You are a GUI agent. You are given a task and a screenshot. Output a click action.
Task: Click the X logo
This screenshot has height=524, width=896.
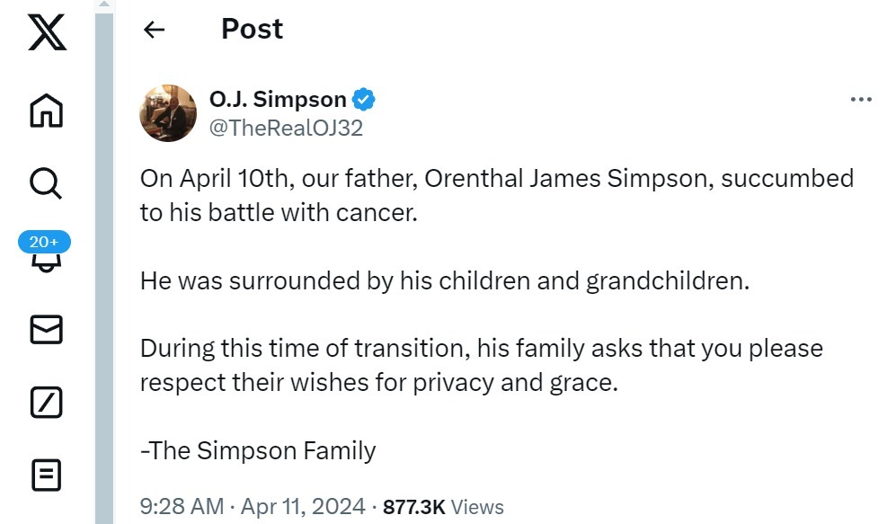tap(47, 32)
